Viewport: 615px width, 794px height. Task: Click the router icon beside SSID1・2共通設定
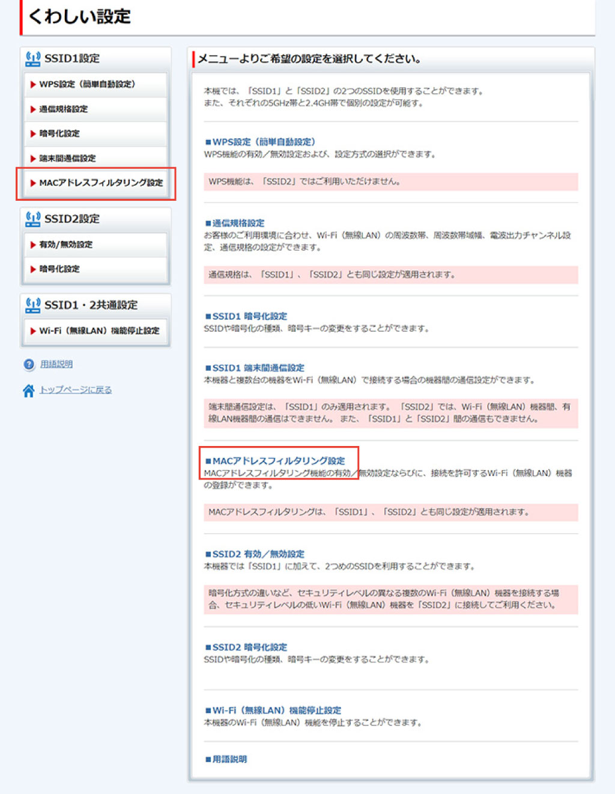(32, 305)
